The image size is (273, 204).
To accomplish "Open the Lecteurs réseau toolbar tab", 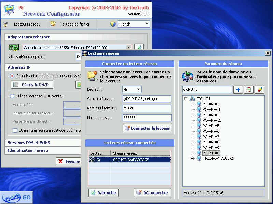I will 23,24.
